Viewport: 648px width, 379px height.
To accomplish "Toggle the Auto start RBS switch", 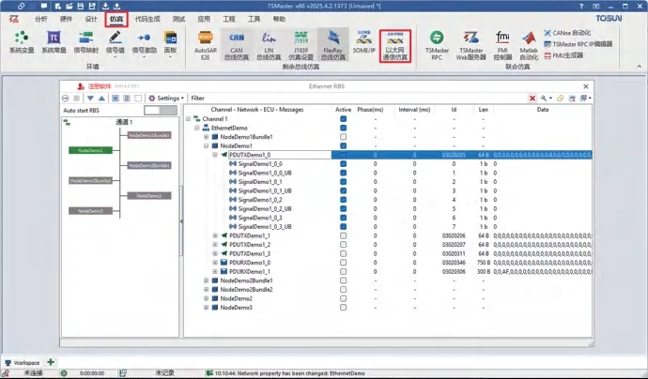I will pos(161,111).
